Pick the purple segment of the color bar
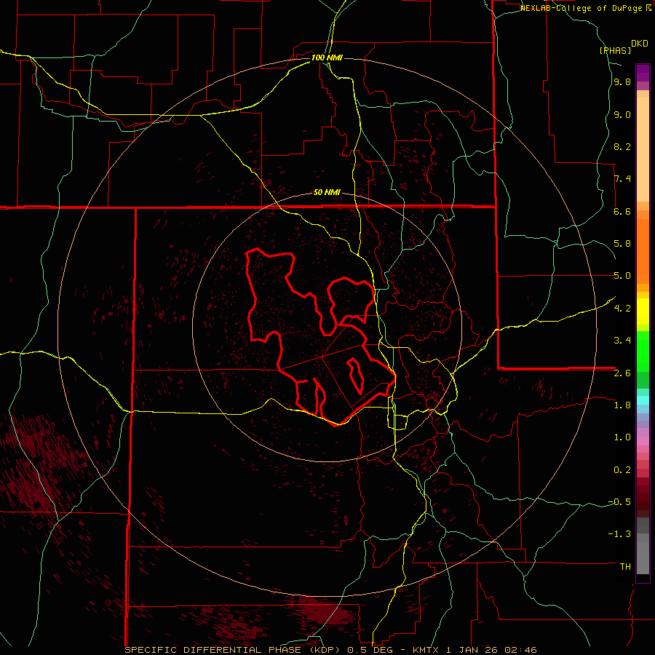 [x=643, y=73]
